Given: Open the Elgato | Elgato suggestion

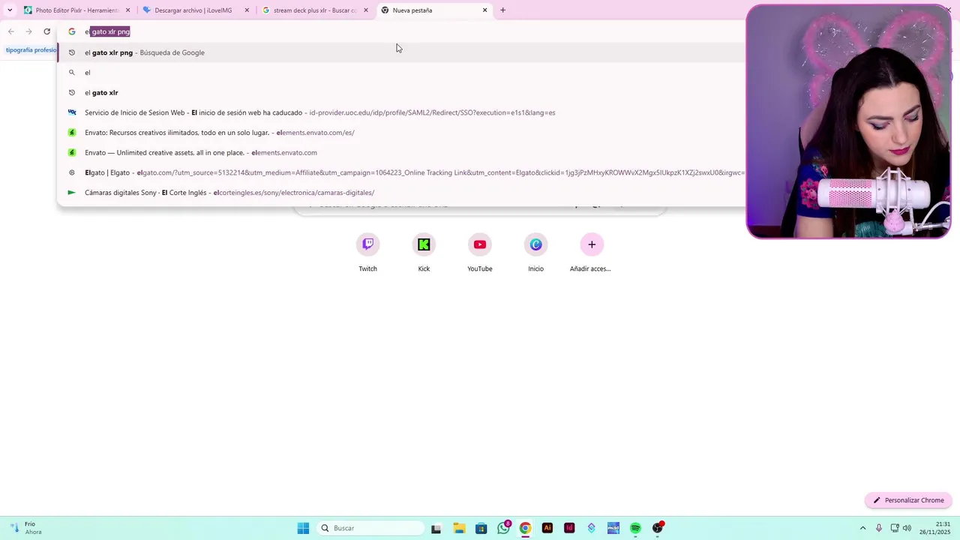Looking at the screenshot, I should [x=401, y=172].
